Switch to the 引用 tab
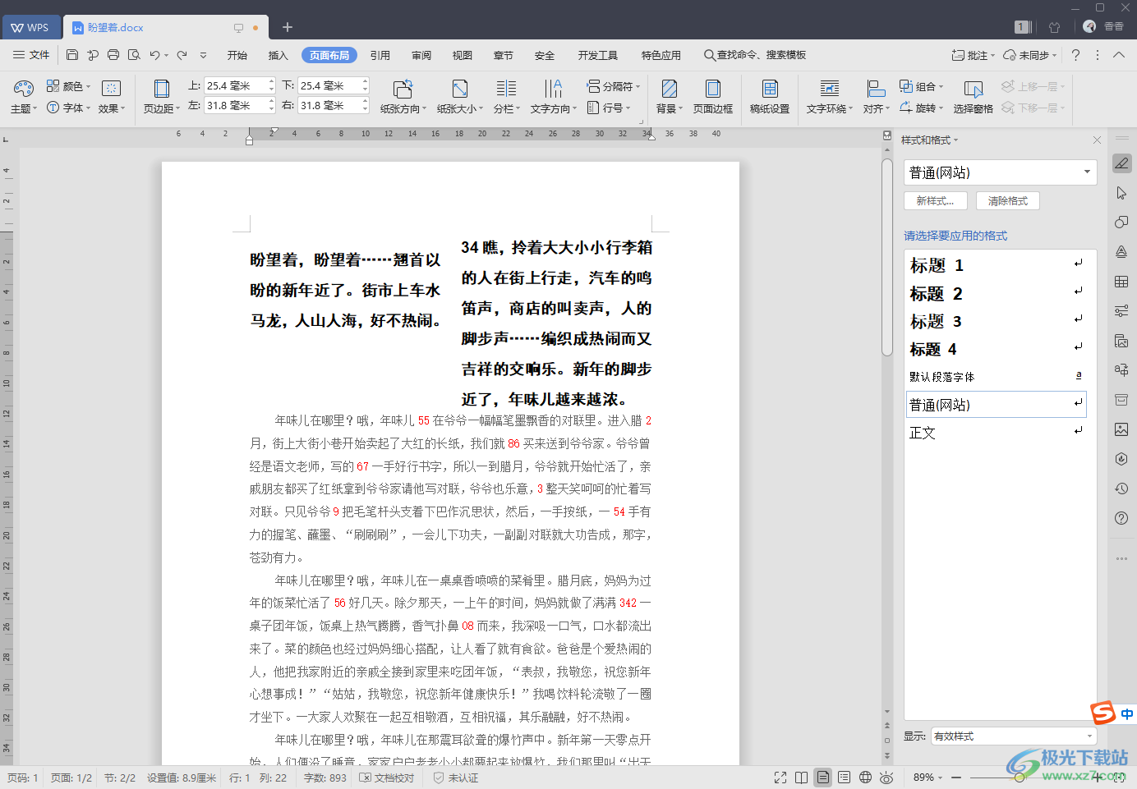This screenshot has height=789, width=1137. click(x=380, y=55)
